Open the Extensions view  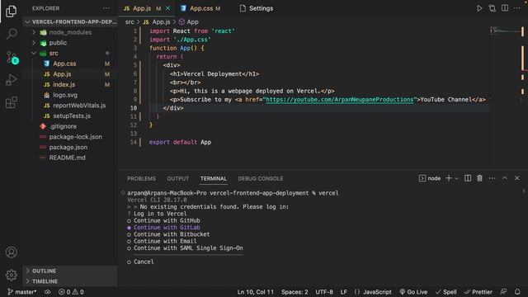point(11,102)
